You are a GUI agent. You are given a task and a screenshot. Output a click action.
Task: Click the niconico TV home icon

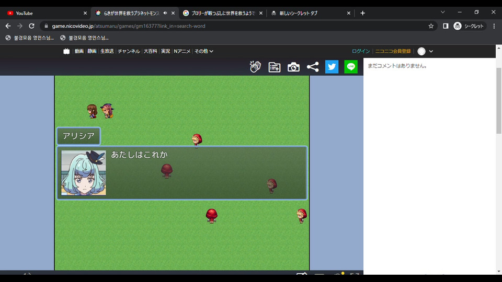tap(66, 51)
